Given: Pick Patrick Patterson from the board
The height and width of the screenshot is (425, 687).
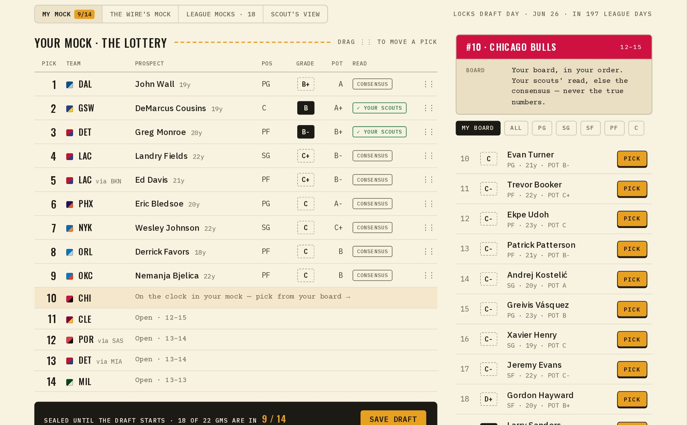Looking at the screenshot, I should (632, 249).
